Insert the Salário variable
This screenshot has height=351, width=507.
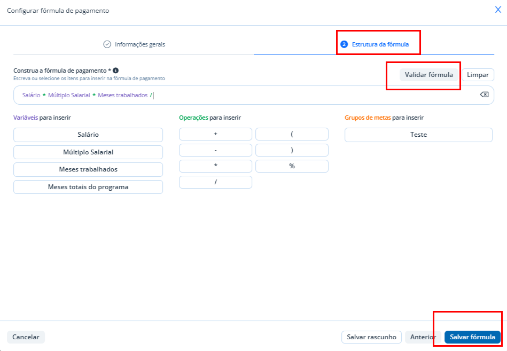tap(88, 135)
